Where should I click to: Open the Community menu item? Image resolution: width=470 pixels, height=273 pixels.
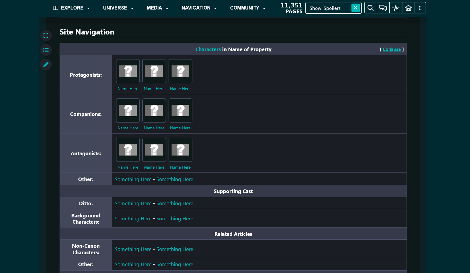[248, 8]
